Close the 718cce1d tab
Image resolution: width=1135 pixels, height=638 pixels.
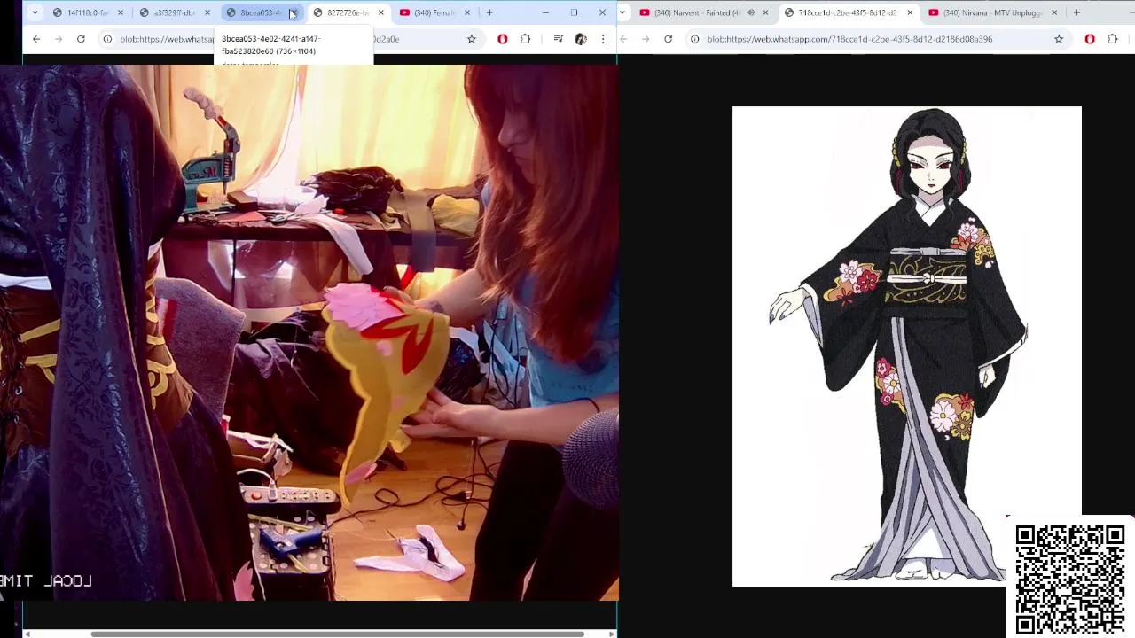[x=910, y=12]
